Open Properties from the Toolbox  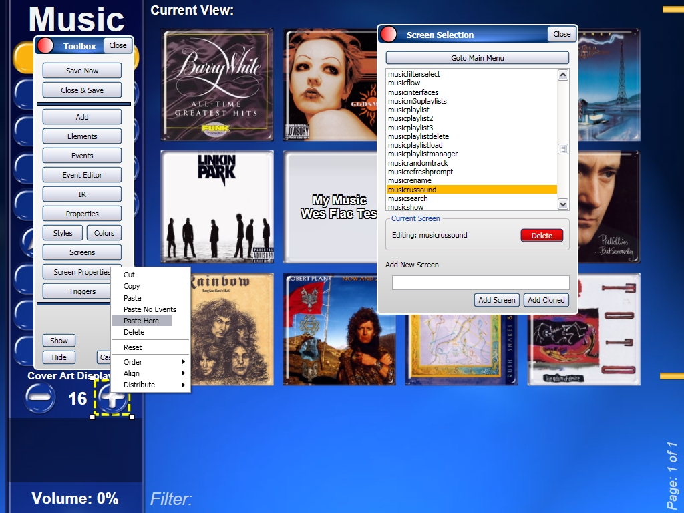[82, 214]
